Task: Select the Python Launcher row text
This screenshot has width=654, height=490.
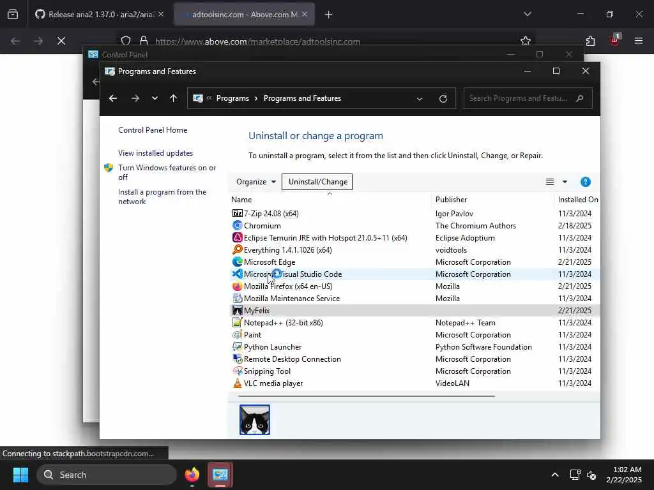Action: tap(272, 347)
